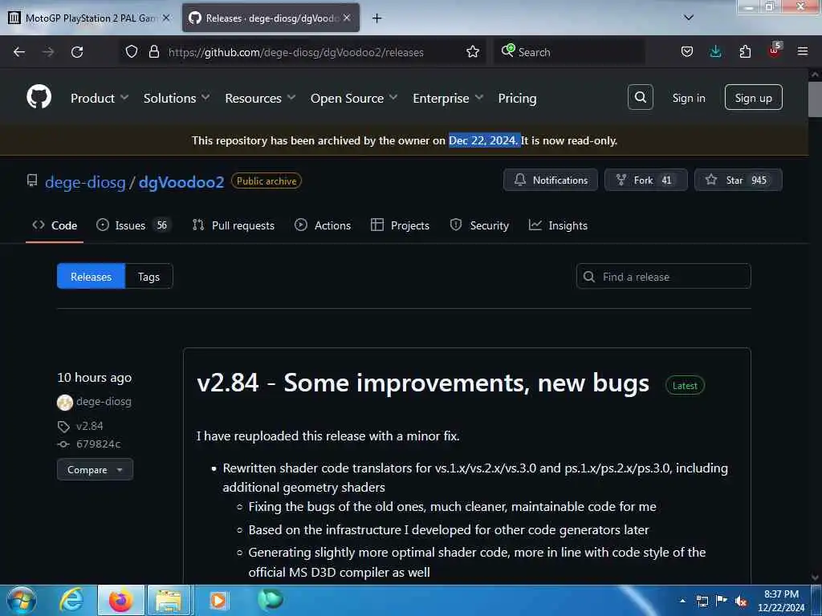Viewport: 822px width, 616px height.
Task: Focus the Firefox Search box
Action: pyautogui.click(x=569, y=52)
